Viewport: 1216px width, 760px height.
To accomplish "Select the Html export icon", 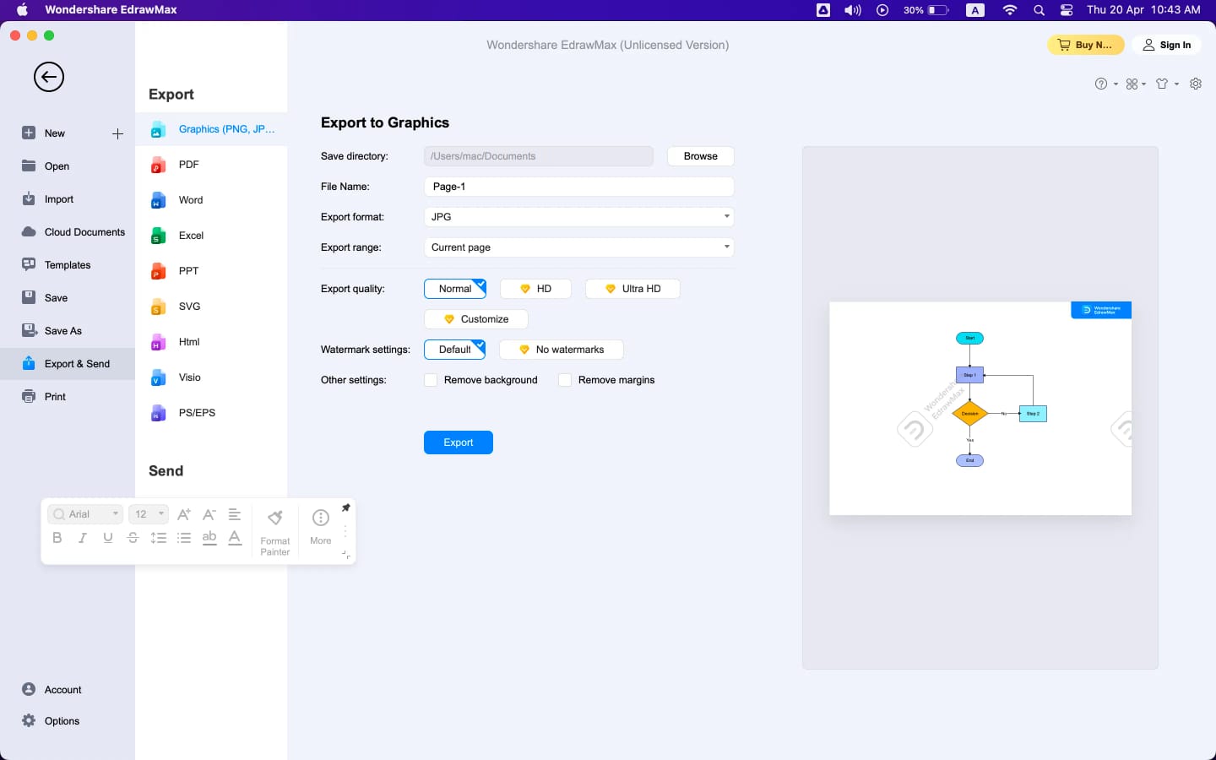I will tap(158, 343).
